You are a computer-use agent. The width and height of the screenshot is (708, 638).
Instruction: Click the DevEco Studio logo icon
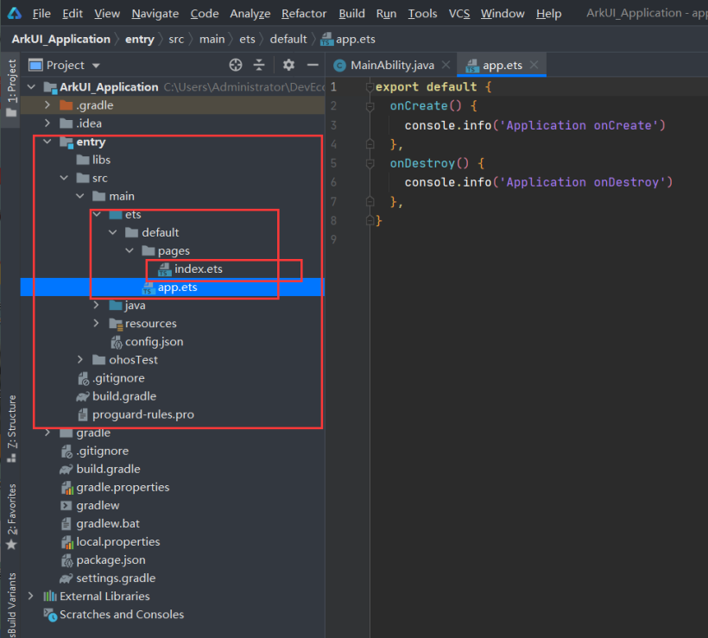coord(14,13)
